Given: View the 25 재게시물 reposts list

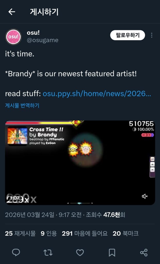Looking at the screenshot, I should (x=20, y=234).
